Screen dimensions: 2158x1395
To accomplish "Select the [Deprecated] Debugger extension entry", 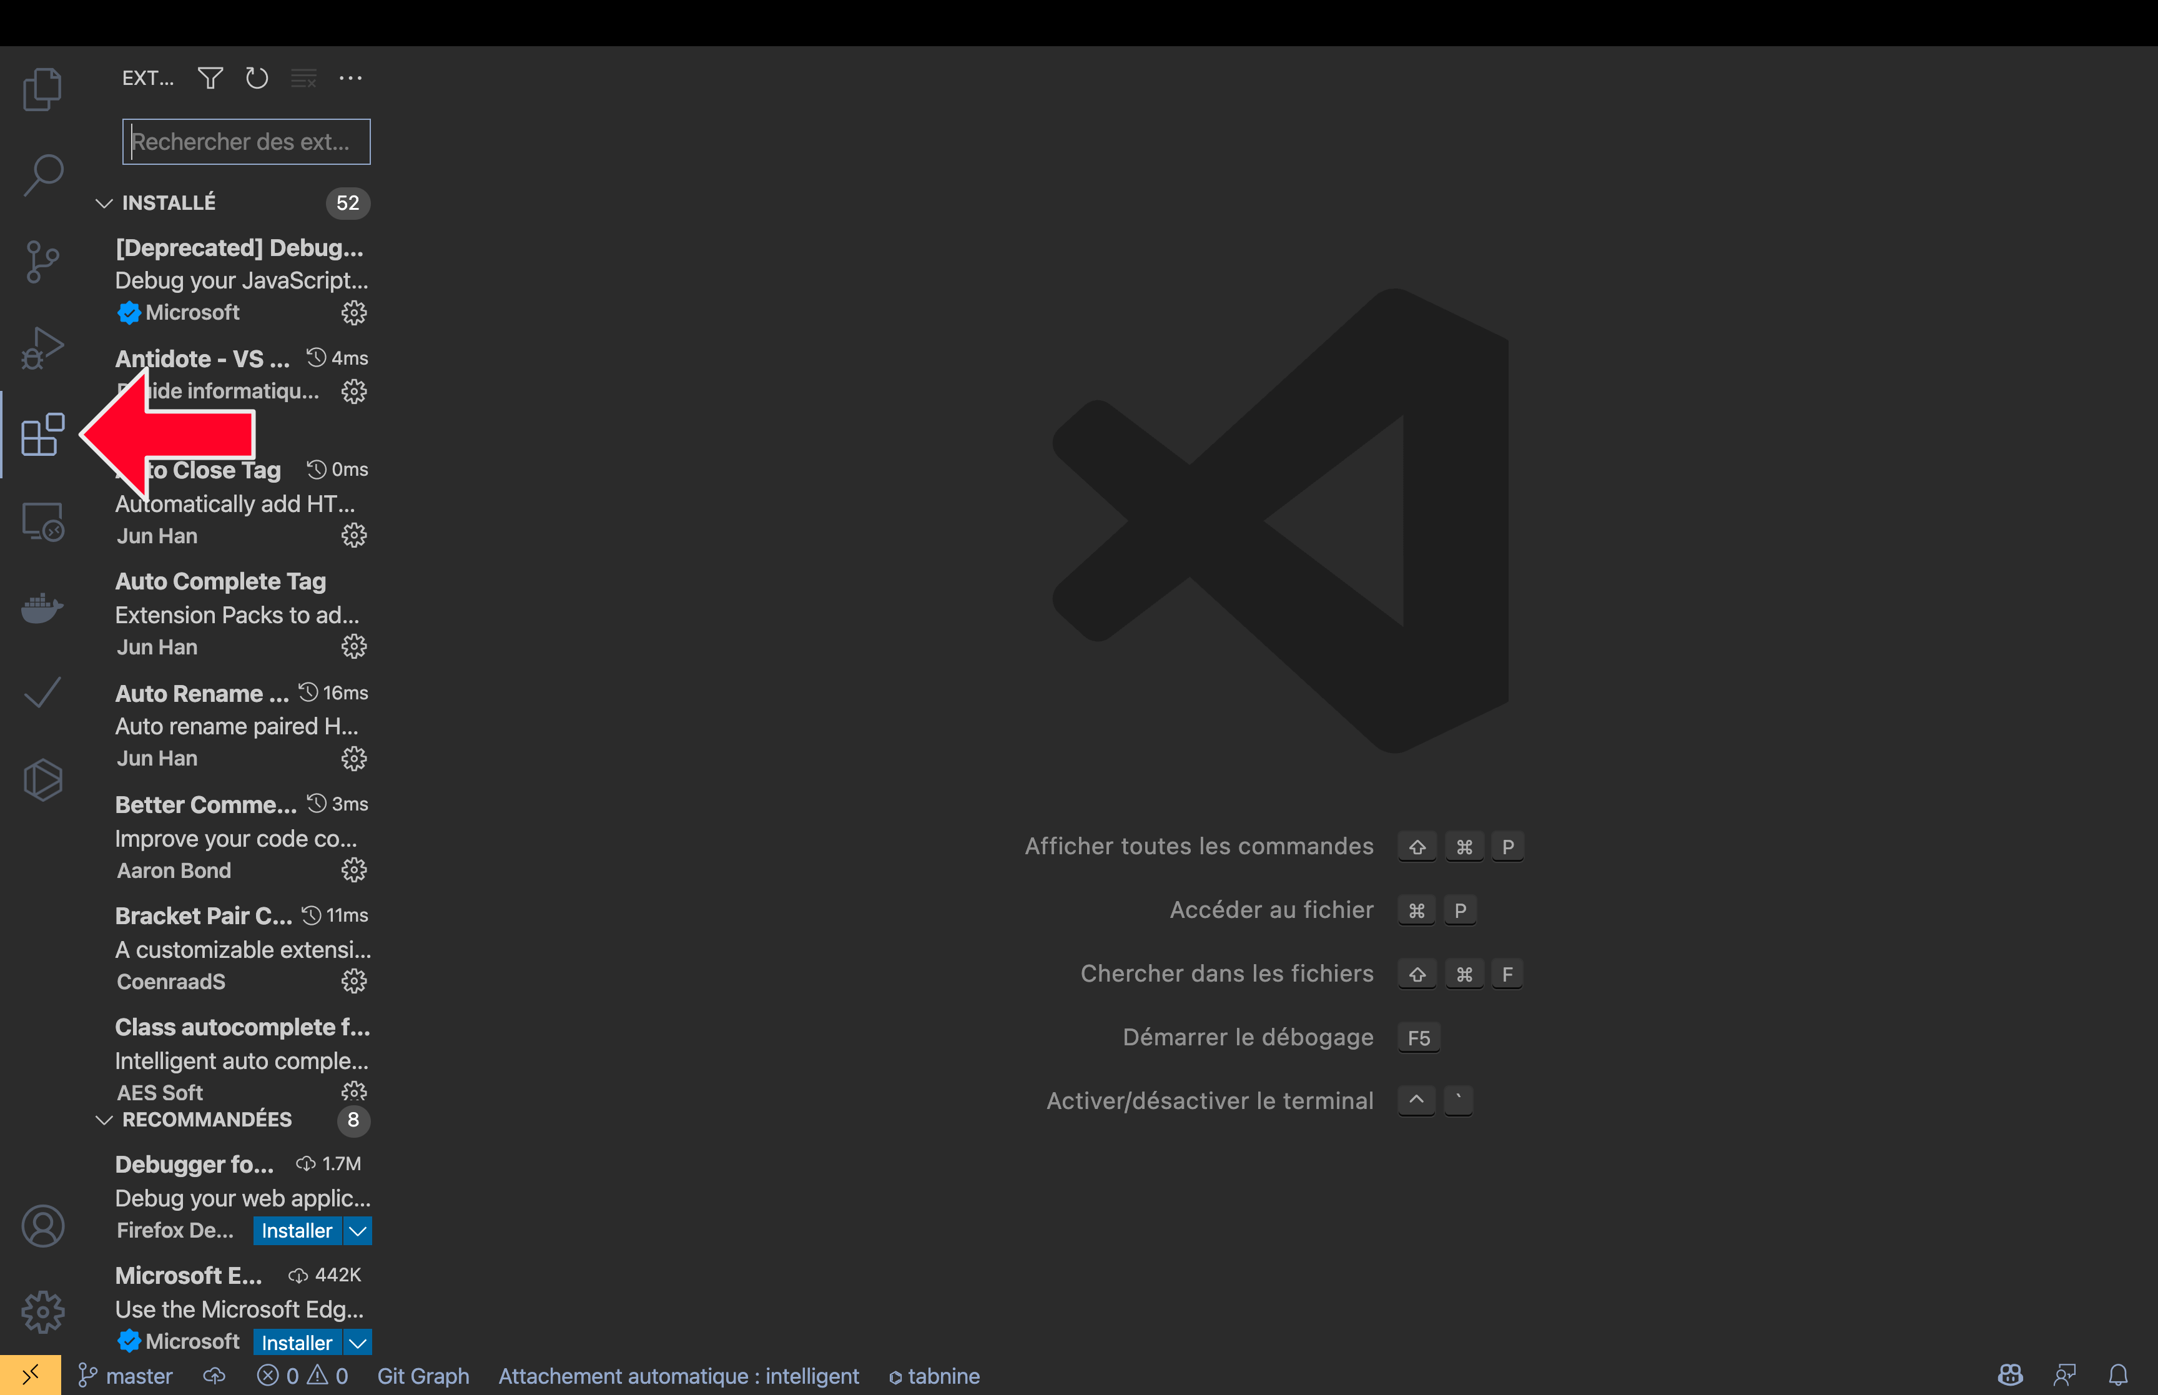I will 234,280.
